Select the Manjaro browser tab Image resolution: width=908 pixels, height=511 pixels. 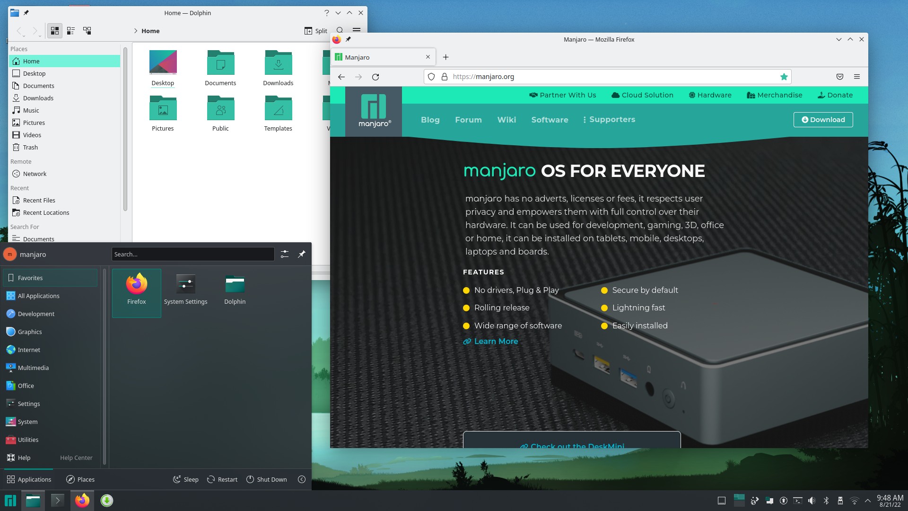coord(383,57)
